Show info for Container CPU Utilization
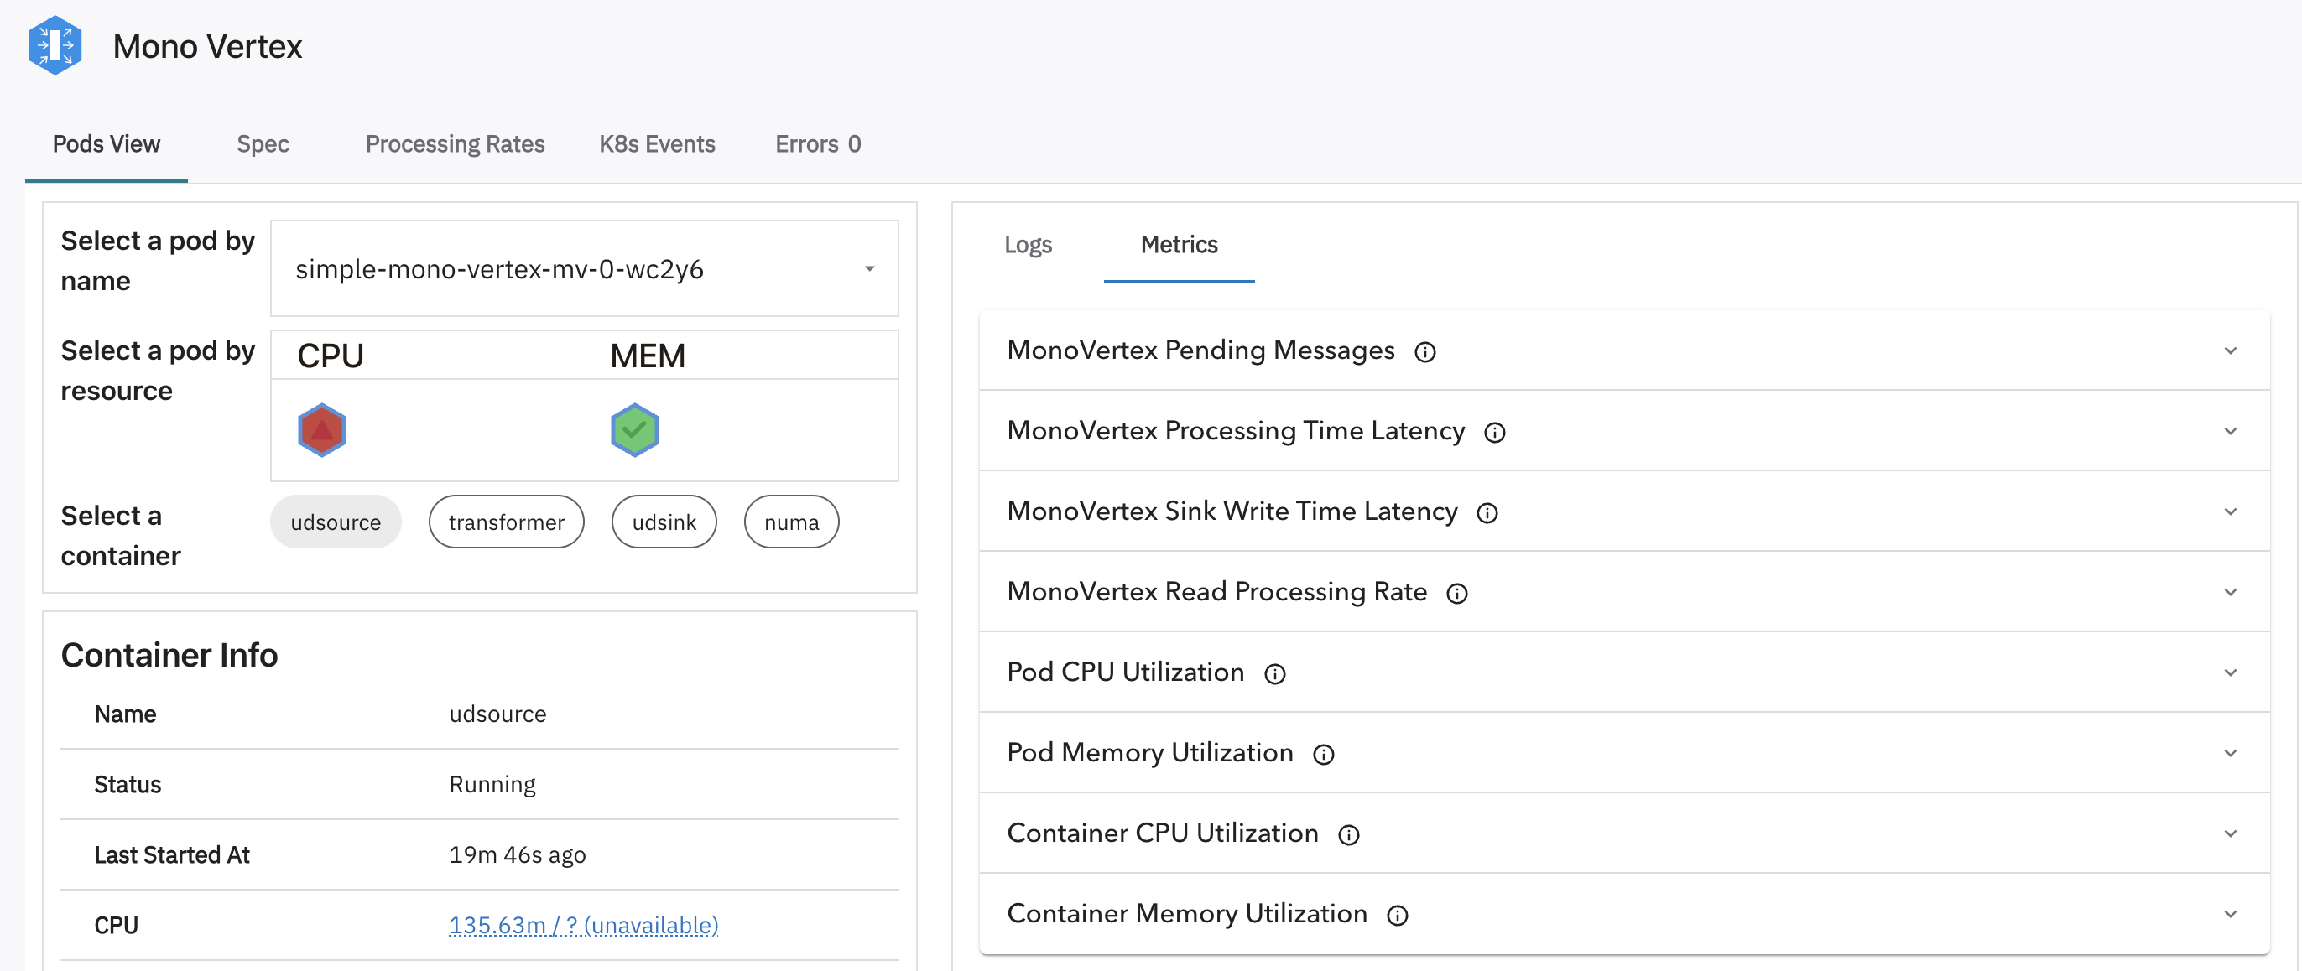Screen dimensions: 2302x971 point(1348,834)
